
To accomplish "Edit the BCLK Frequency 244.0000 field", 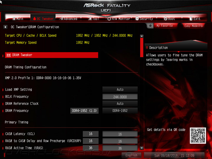I will [120, 97].
